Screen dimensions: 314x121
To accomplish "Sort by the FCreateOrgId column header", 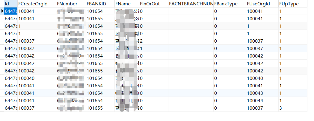I will click(37, 4).
